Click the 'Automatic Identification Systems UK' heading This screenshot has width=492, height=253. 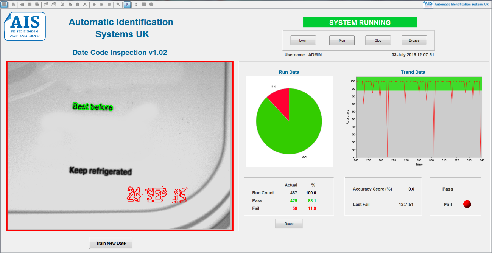pos(121,28)
